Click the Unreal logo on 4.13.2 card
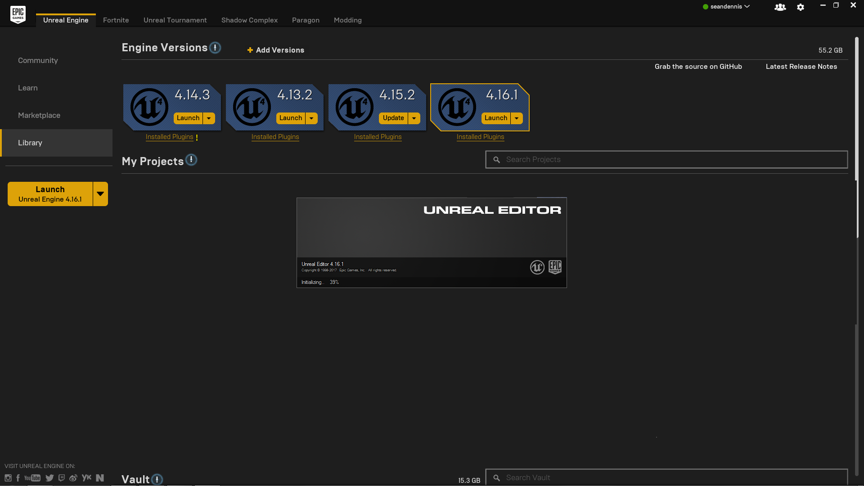Viewport: 864px width, 486px height. point(252,107)
